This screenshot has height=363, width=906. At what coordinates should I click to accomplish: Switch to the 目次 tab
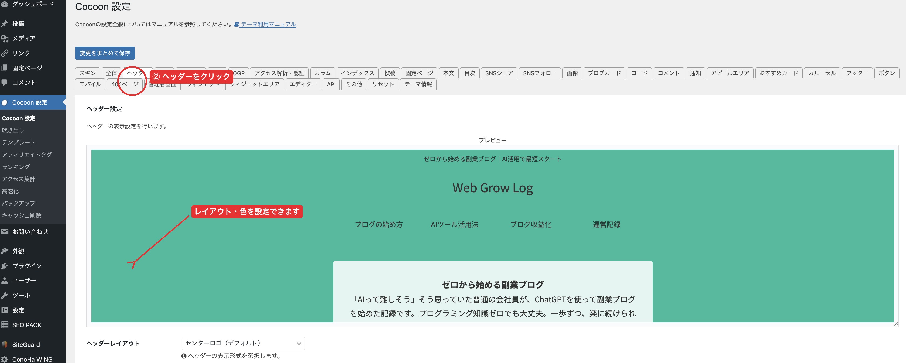(x=469, y=73)
